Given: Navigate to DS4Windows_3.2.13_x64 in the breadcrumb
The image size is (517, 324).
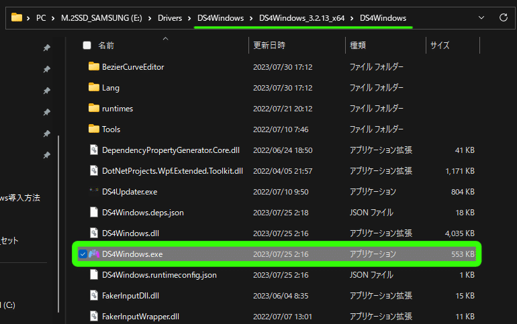Looking at the screenshot, I should click(301, 18).
